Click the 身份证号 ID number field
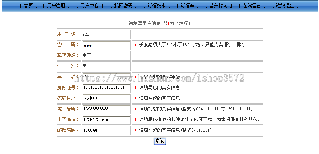Image resolution: width=319 pixels, height=154 pixels. pyautogui.click(x=106, y=88)
